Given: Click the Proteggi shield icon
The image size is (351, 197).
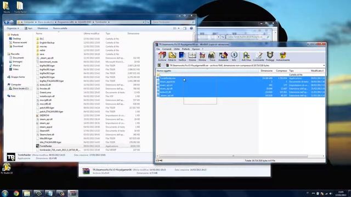Looking at the screenshot, I should coord(270,56).
